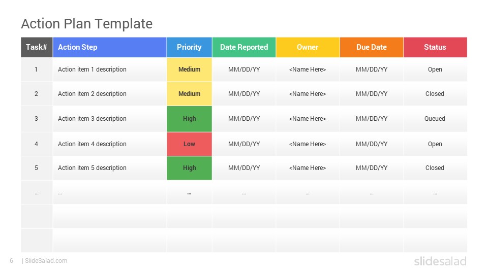Select the 'Priority' column header

click(x=189, y=47)
